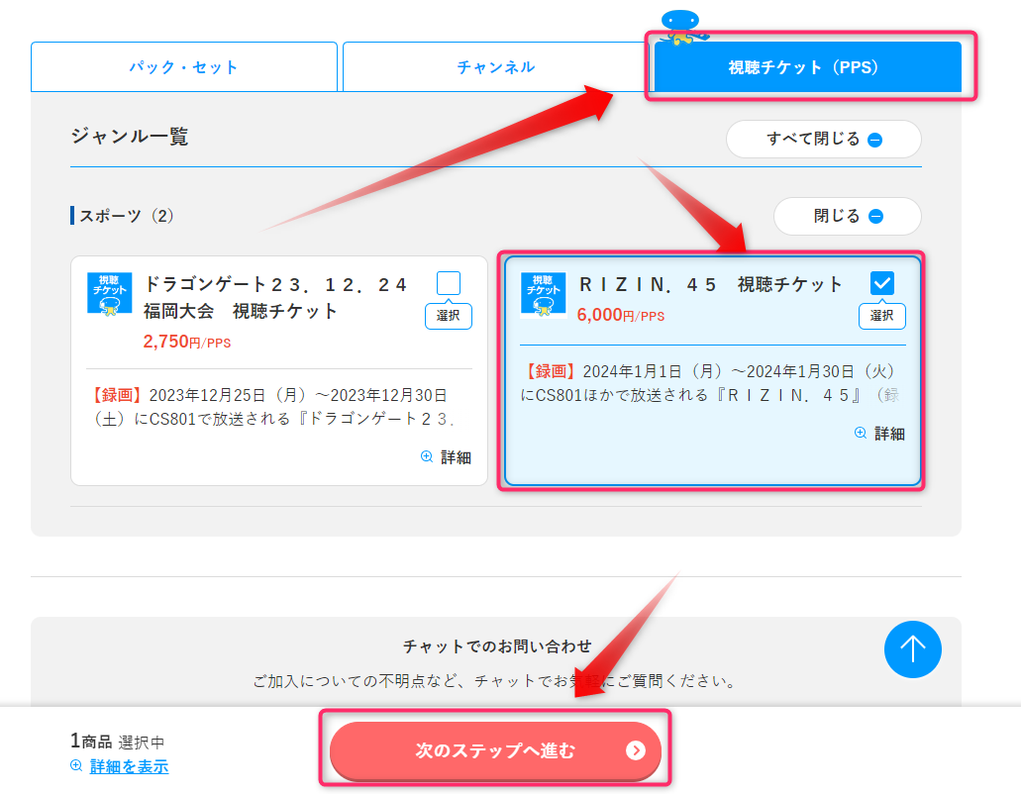
Task: Open the チャンネル tab
Action: coord(495,67)
